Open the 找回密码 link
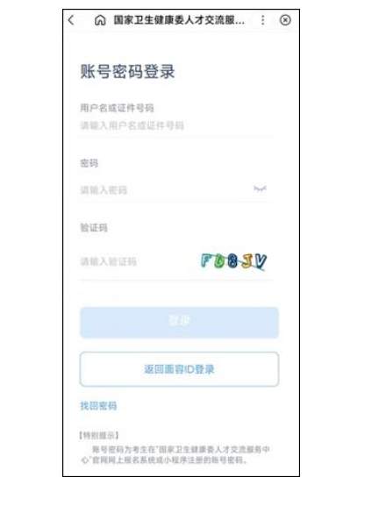This screenshot has width=379, height=506. point(98,406)
